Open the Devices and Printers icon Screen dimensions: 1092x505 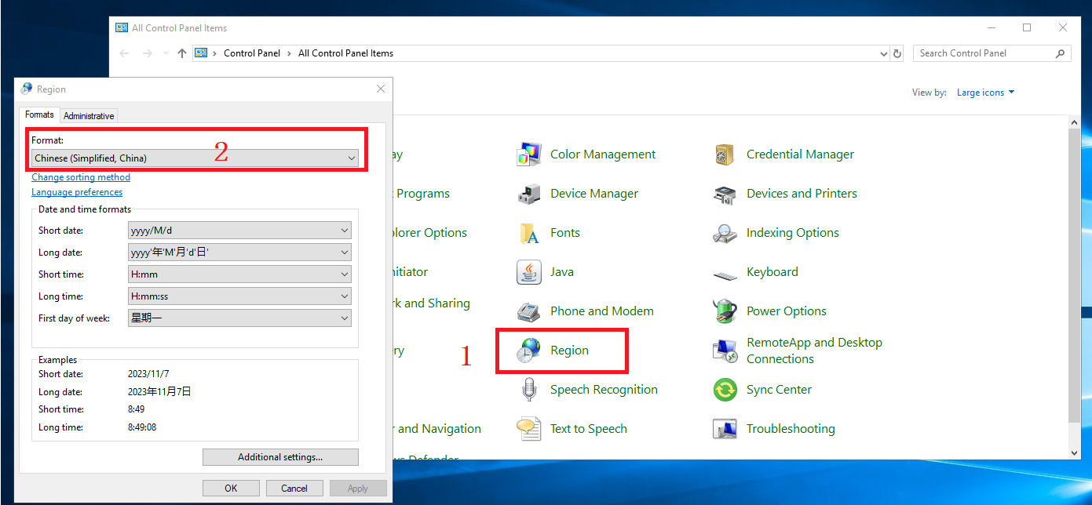pos(725,194)
